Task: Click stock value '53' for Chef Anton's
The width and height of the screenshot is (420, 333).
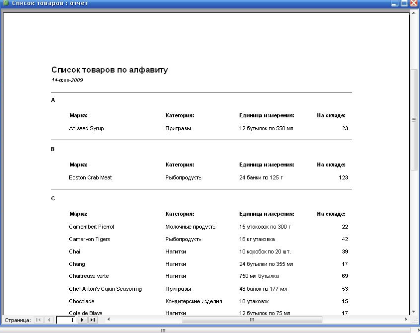Action: point(345,289)
